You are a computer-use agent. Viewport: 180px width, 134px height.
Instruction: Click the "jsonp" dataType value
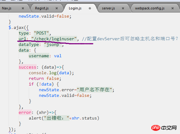(x=53, y=44)
